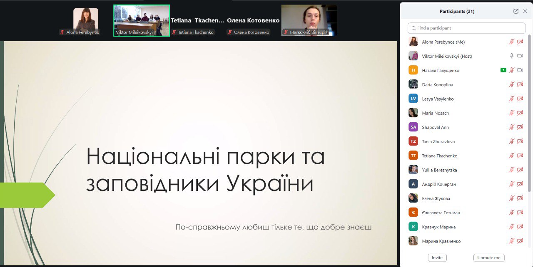Focus the Find a participant search box
Viewport: 533px width, 267px height.
pos(466,28)
